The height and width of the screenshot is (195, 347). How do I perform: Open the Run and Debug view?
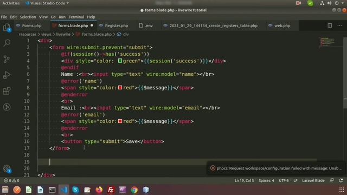pyautogui.click(x=7, y=75)
